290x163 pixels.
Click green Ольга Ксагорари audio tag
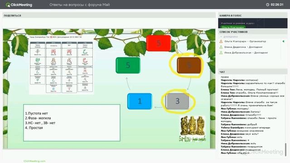point(233,27)
